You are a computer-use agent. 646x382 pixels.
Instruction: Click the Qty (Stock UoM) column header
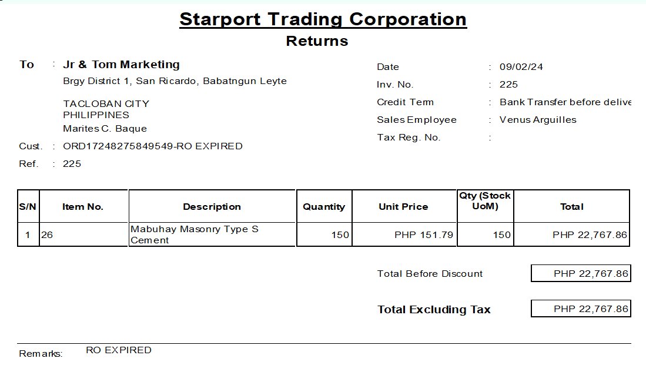tap(485, 201)
